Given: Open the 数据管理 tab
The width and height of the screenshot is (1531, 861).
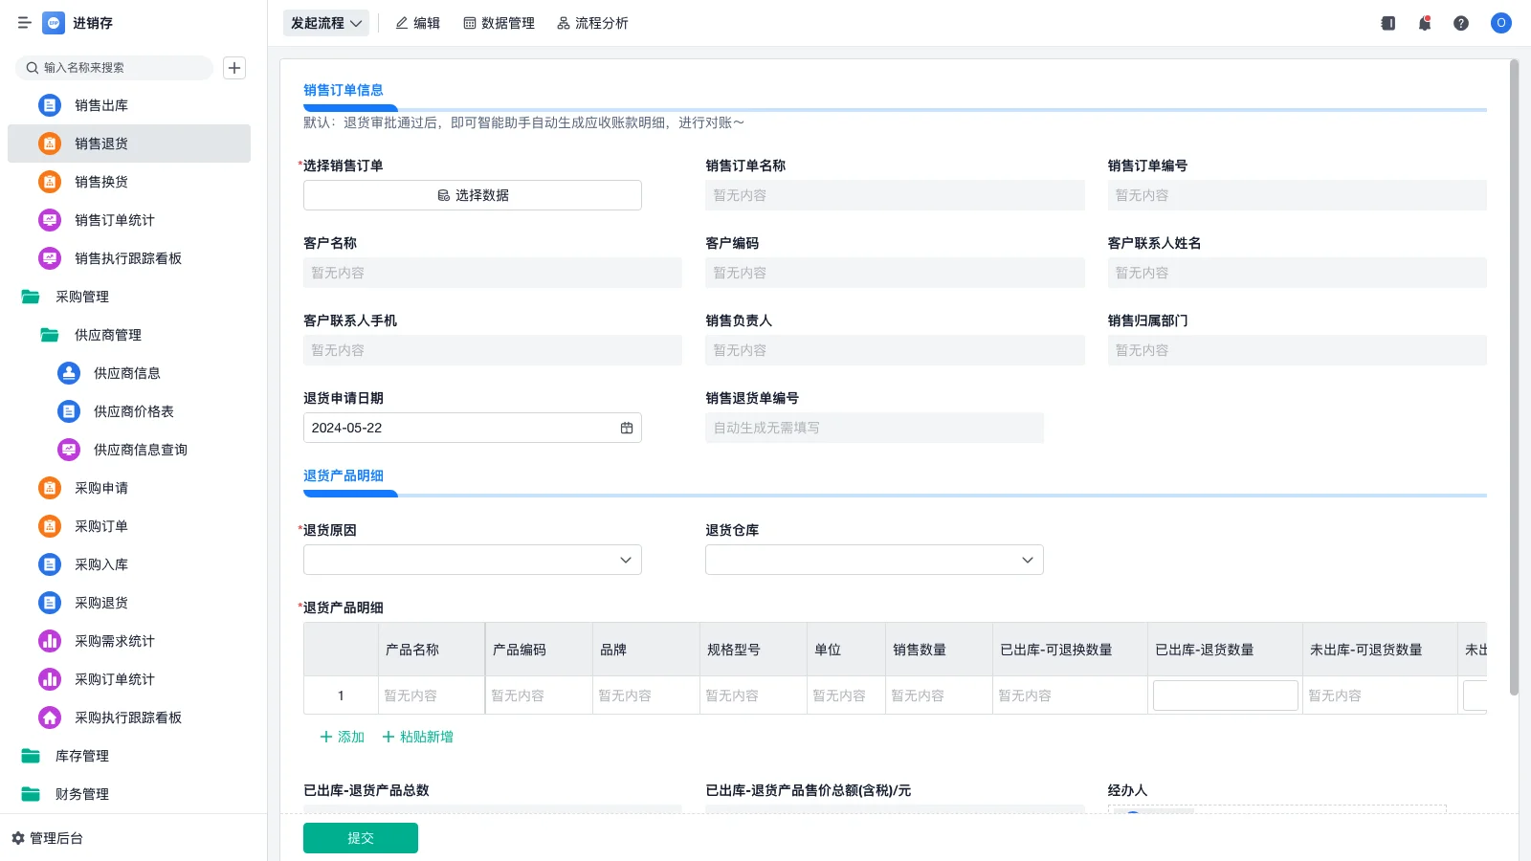Looking at the screenshot, I should click(499, 23).
